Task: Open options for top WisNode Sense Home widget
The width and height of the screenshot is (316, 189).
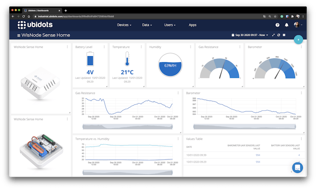Action: pos(67,47)
